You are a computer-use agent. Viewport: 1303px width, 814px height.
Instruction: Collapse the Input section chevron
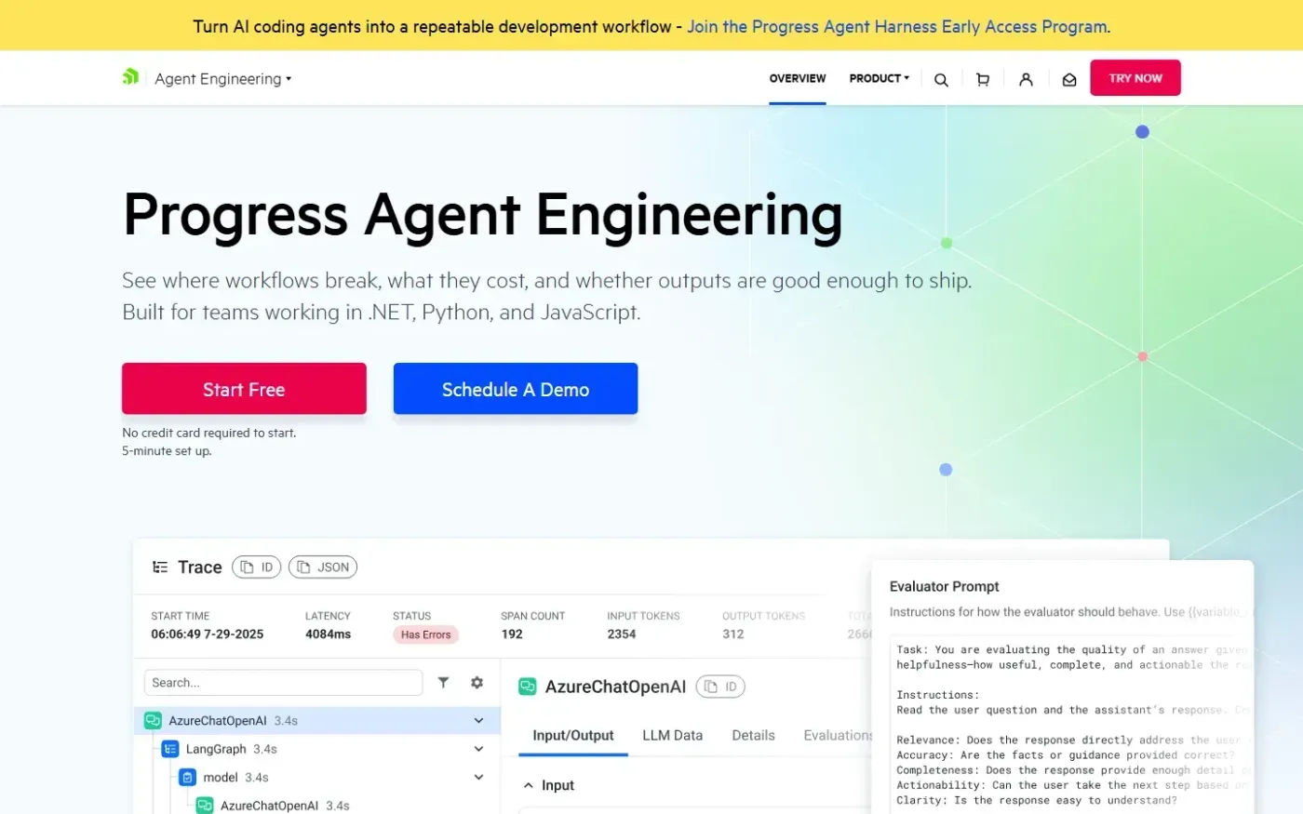tap(529, 785)
